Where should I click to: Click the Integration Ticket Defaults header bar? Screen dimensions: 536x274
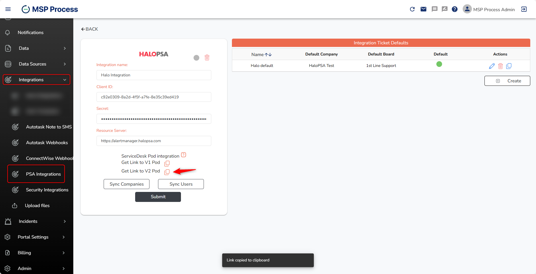(381, 43)
